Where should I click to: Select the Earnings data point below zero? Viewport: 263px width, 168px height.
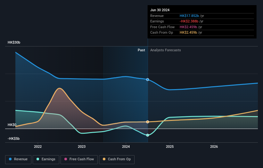pos(148,135)
